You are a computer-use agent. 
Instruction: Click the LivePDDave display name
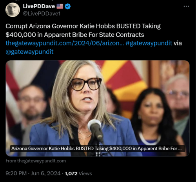coord(39,6)
